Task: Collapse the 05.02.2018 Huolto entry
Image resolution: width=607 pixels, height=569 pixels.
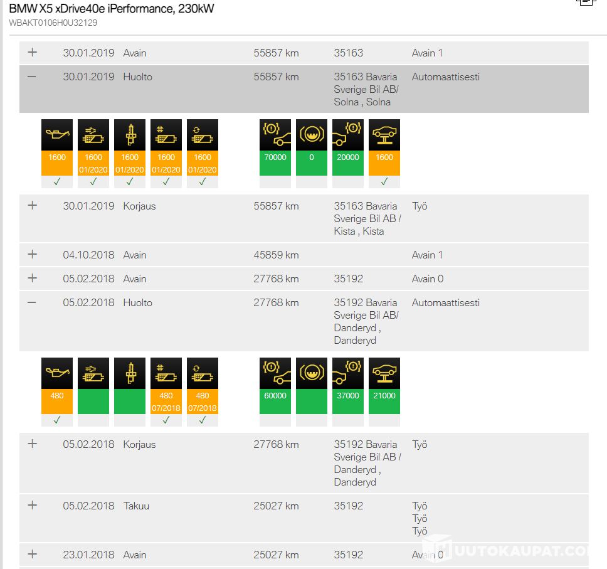Action: click(32, 302)
